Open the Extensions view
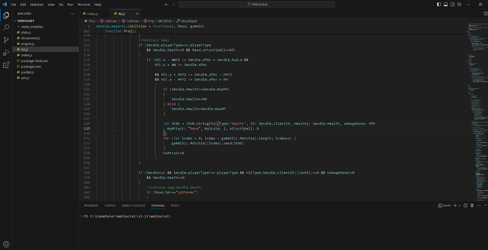The image size is (488, 250). [6, 65]
